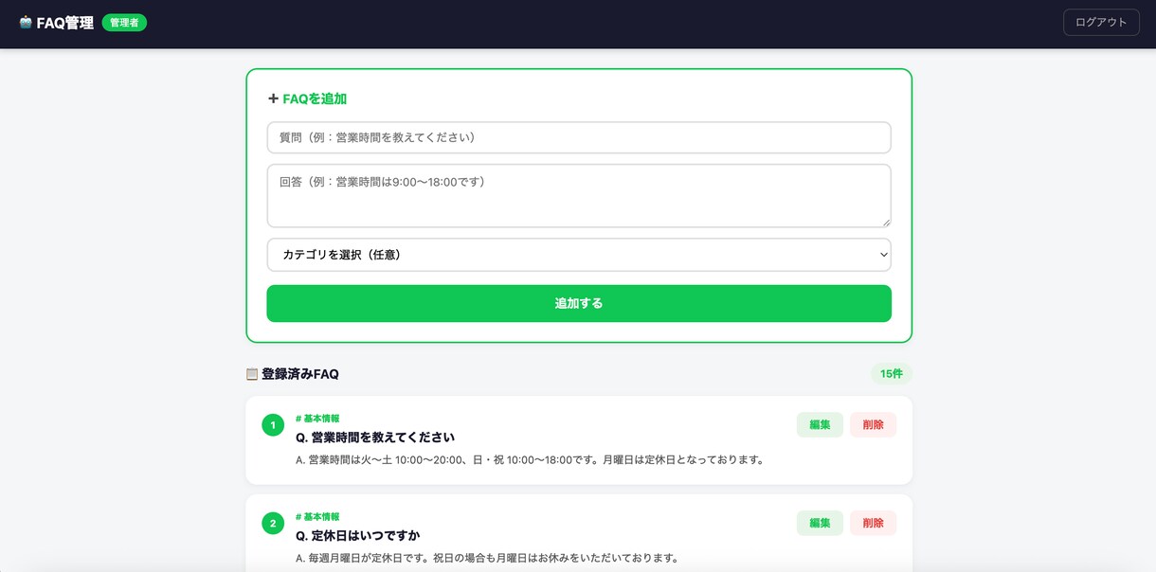Screen dimensions: 1156x572
Task: Focus the 回答 textarea
Action: pos(579,196)
